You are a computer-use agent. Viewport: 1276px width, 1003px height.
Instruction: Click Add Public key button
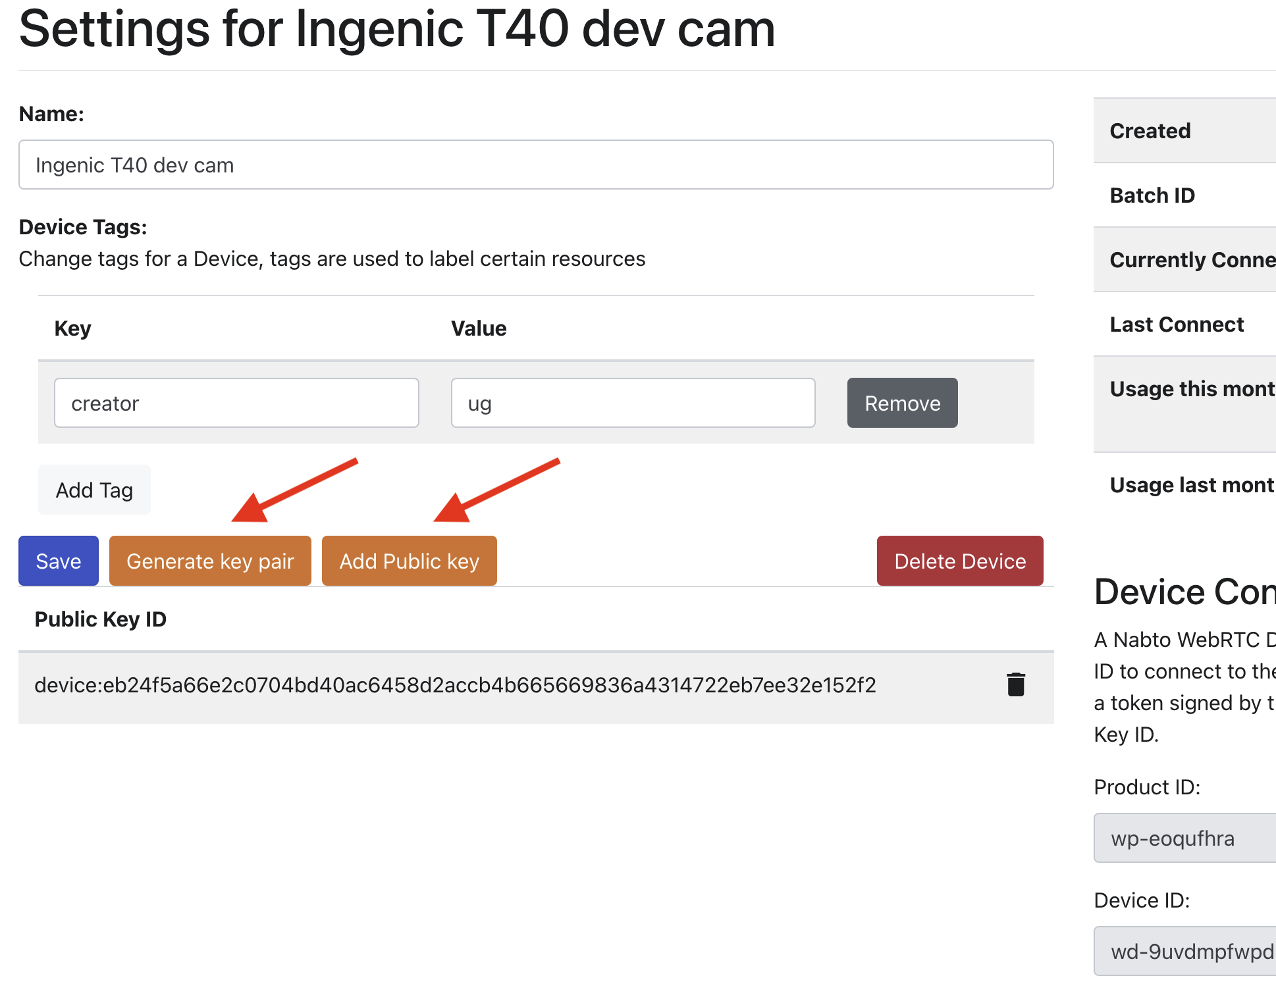click(409, 561)
